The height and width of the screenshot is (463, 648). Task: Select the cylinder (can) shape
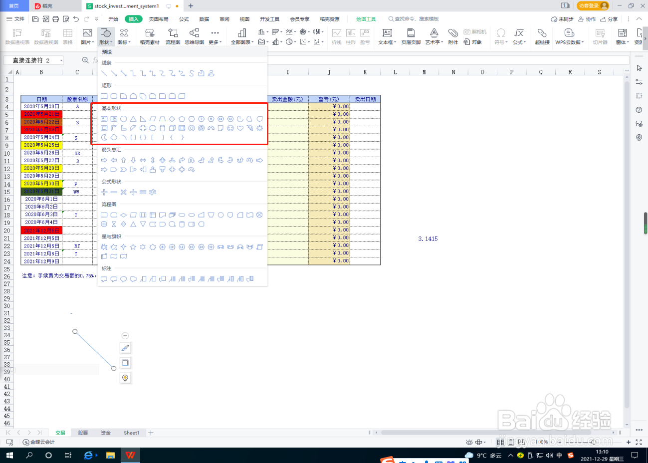pos(162,128)
